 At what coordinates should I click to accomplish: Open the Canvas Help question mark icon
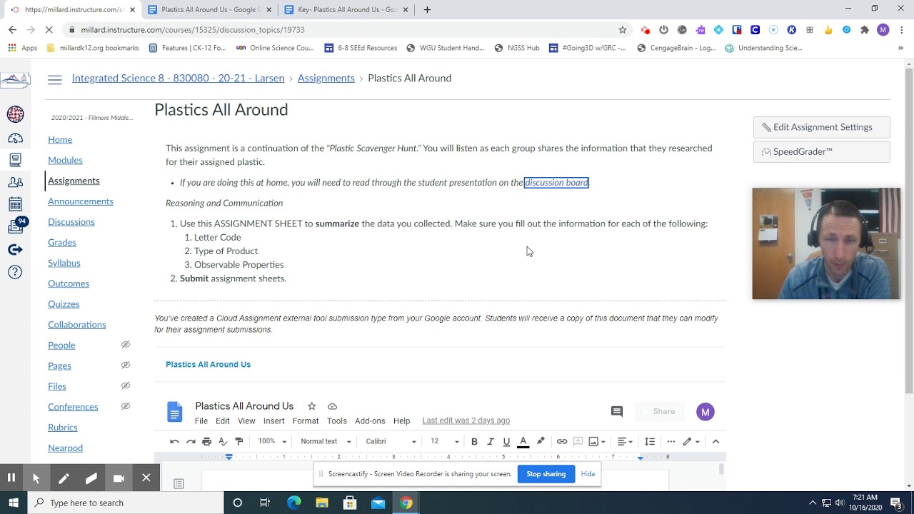(15, 272)
